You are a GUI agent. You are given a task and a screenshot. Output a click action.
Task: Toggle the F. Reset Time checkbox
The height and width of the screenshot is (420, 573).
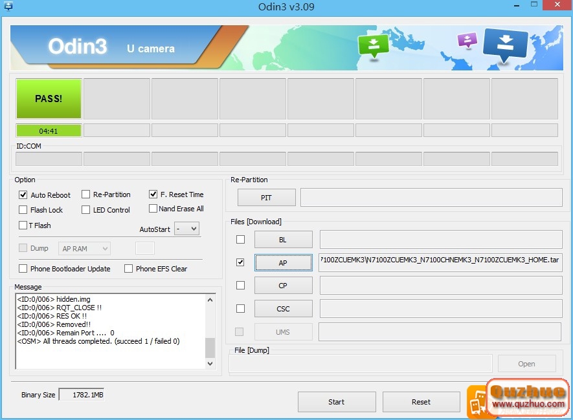(x=153, y=194)
